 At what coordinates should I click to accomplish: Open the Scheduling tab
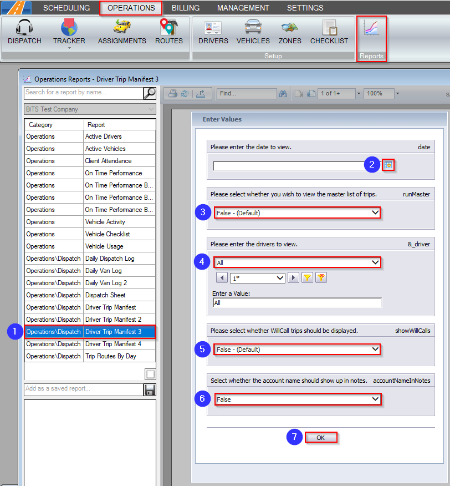click(x=67, y=8)
